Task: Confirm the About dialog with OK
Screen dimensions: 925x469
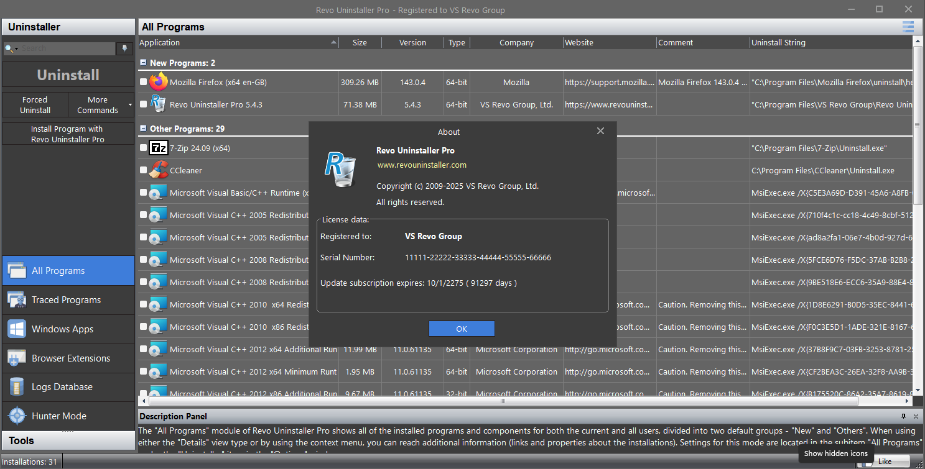Action: coord(462,329)
